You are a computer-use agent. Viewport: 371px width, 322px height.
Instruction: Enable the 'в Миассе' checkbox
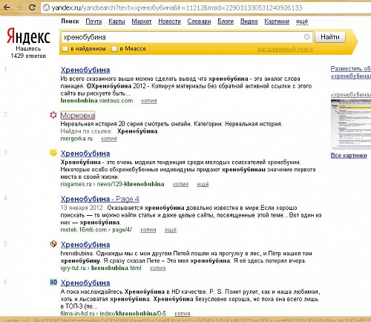point(114,49)
